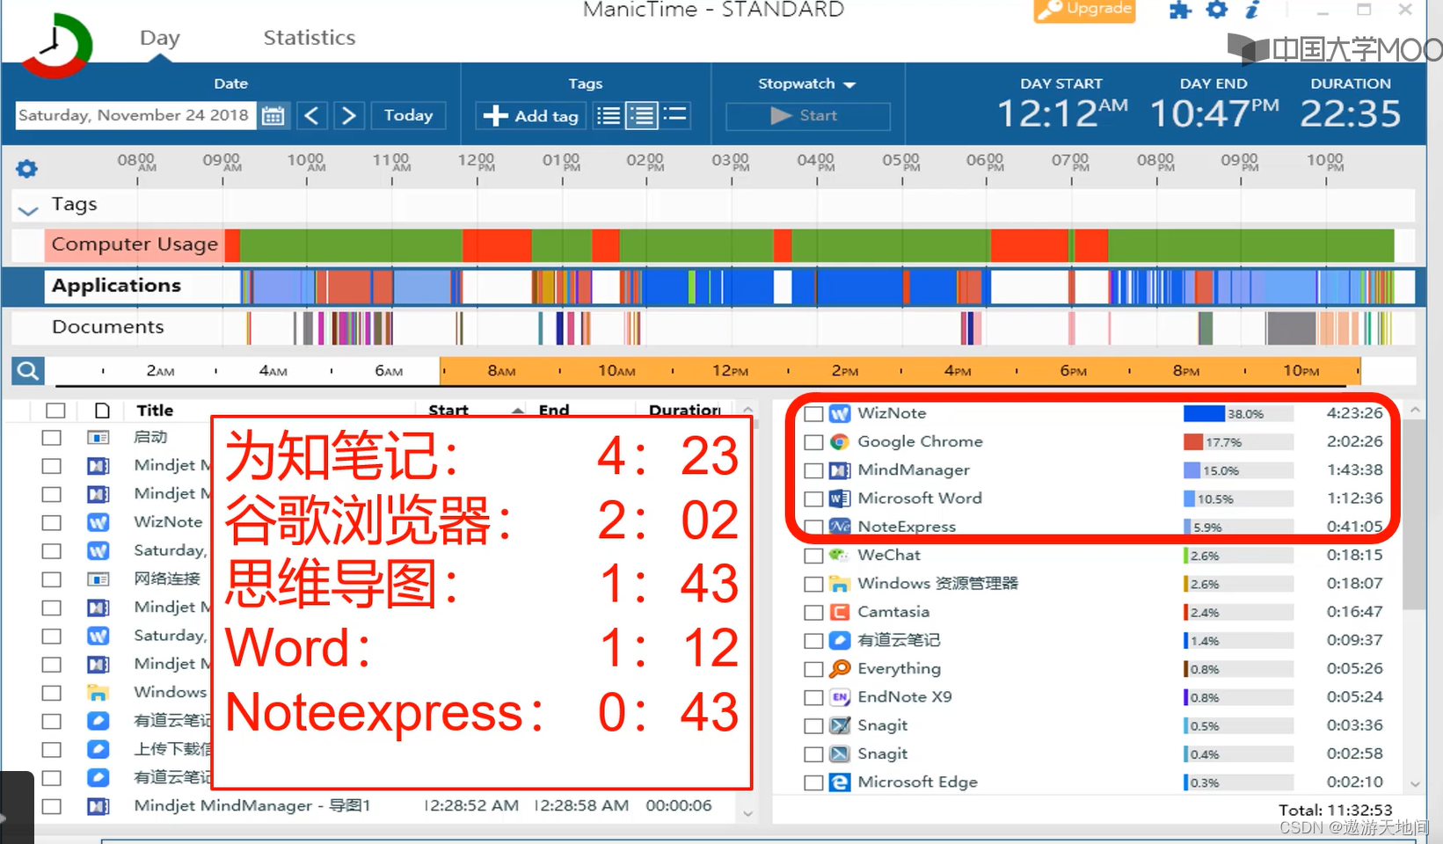Check the WizNote application checkbox
This screenshot has height=844, width=1443.
tap(813, 414)
